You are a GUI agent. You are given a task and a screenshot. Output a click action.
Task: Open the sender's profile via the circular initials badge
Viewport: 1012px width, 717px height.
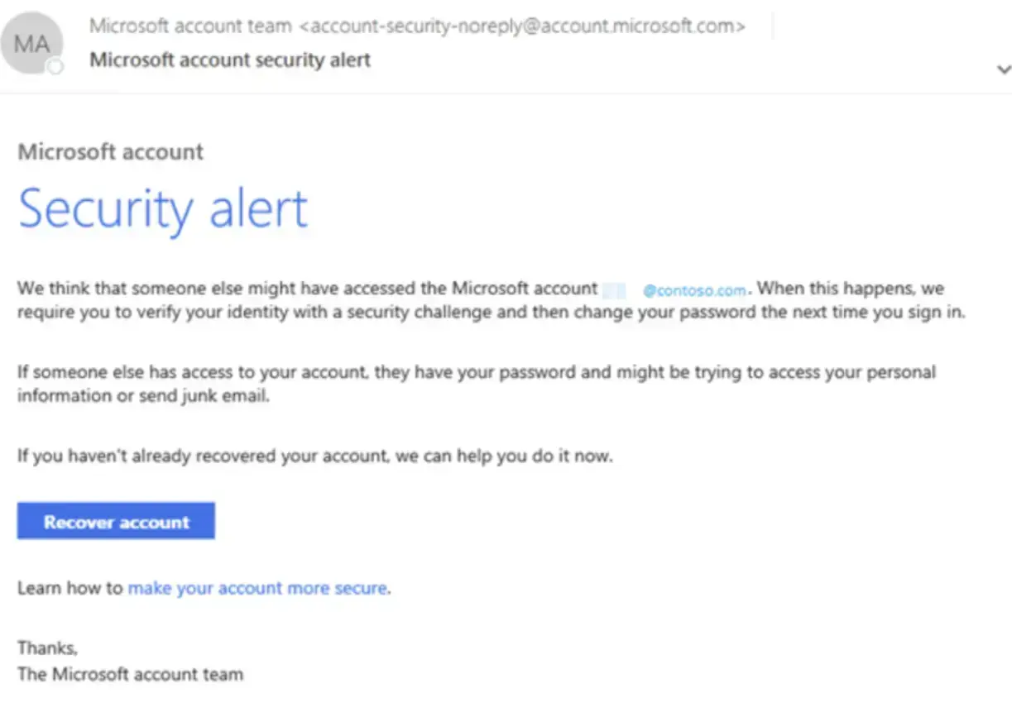(x=33, y=42)
